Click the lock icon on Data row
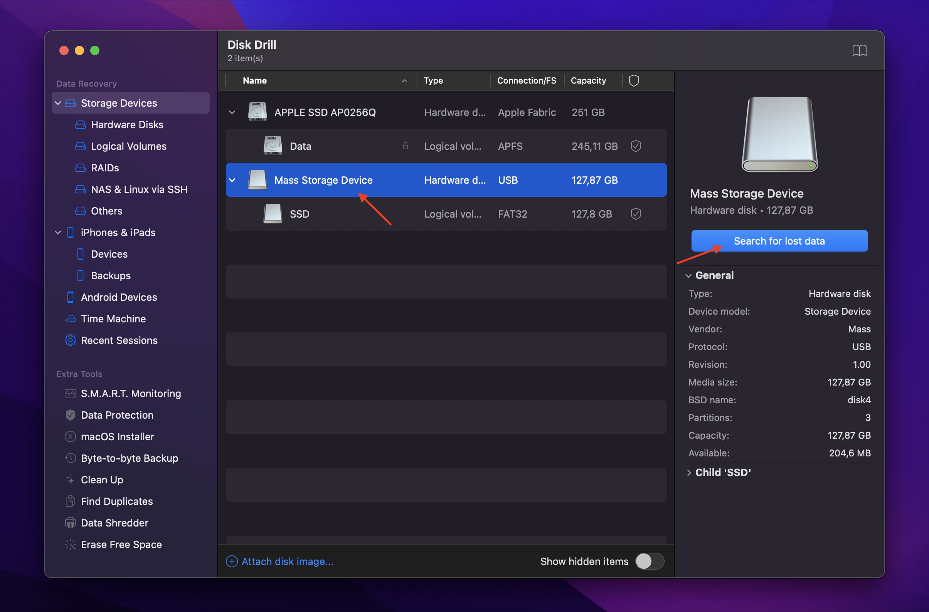 coord(406,146)
